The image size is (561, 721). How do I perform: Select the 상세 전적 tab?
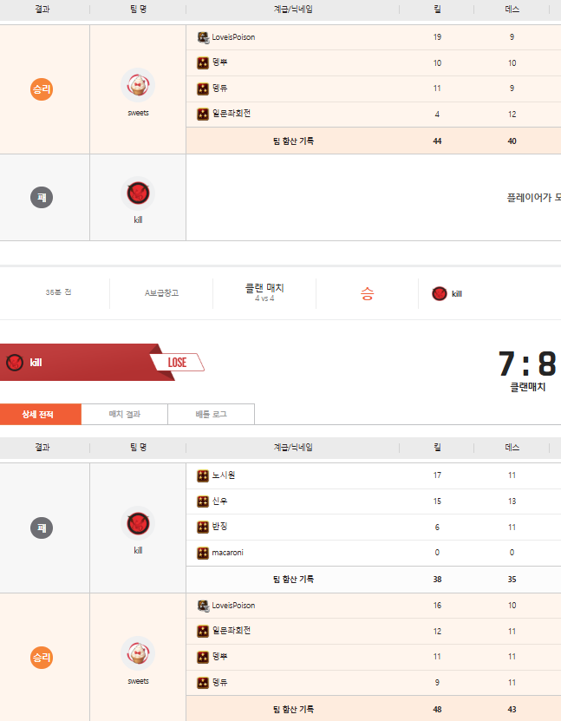click(x=41, y=415)
